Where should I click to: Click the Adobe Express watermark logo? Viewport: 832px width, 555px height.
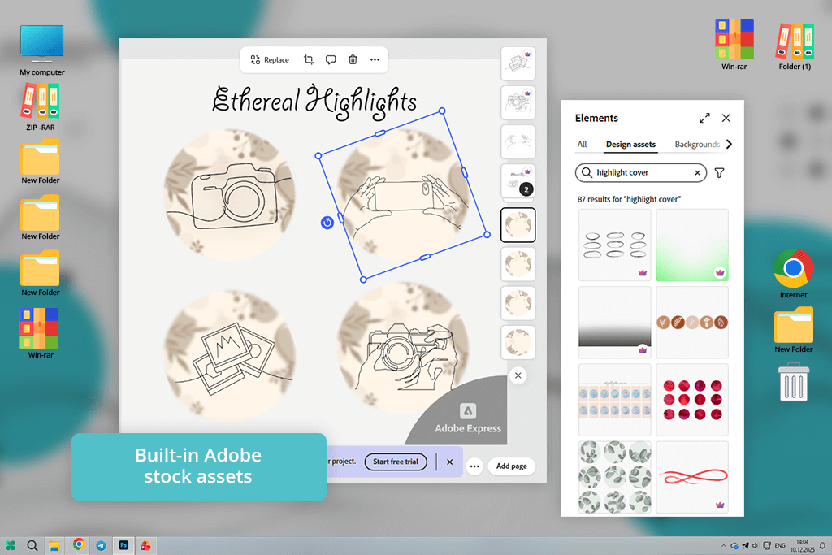(467, 418)
